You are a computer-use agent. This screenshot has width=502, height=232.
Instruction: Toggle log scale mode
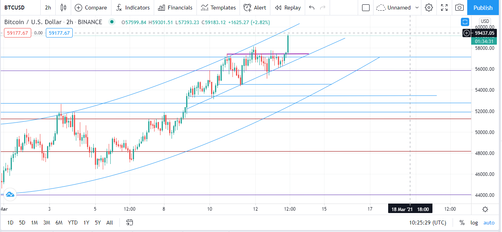pyautogui.click(x=474, y=223)
